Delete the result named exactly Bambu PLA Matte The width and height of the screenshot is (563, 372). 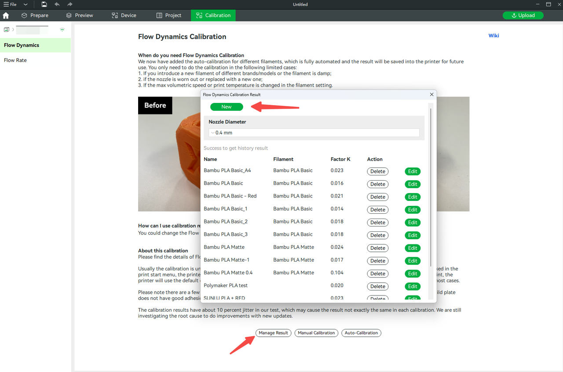point(378,248)
